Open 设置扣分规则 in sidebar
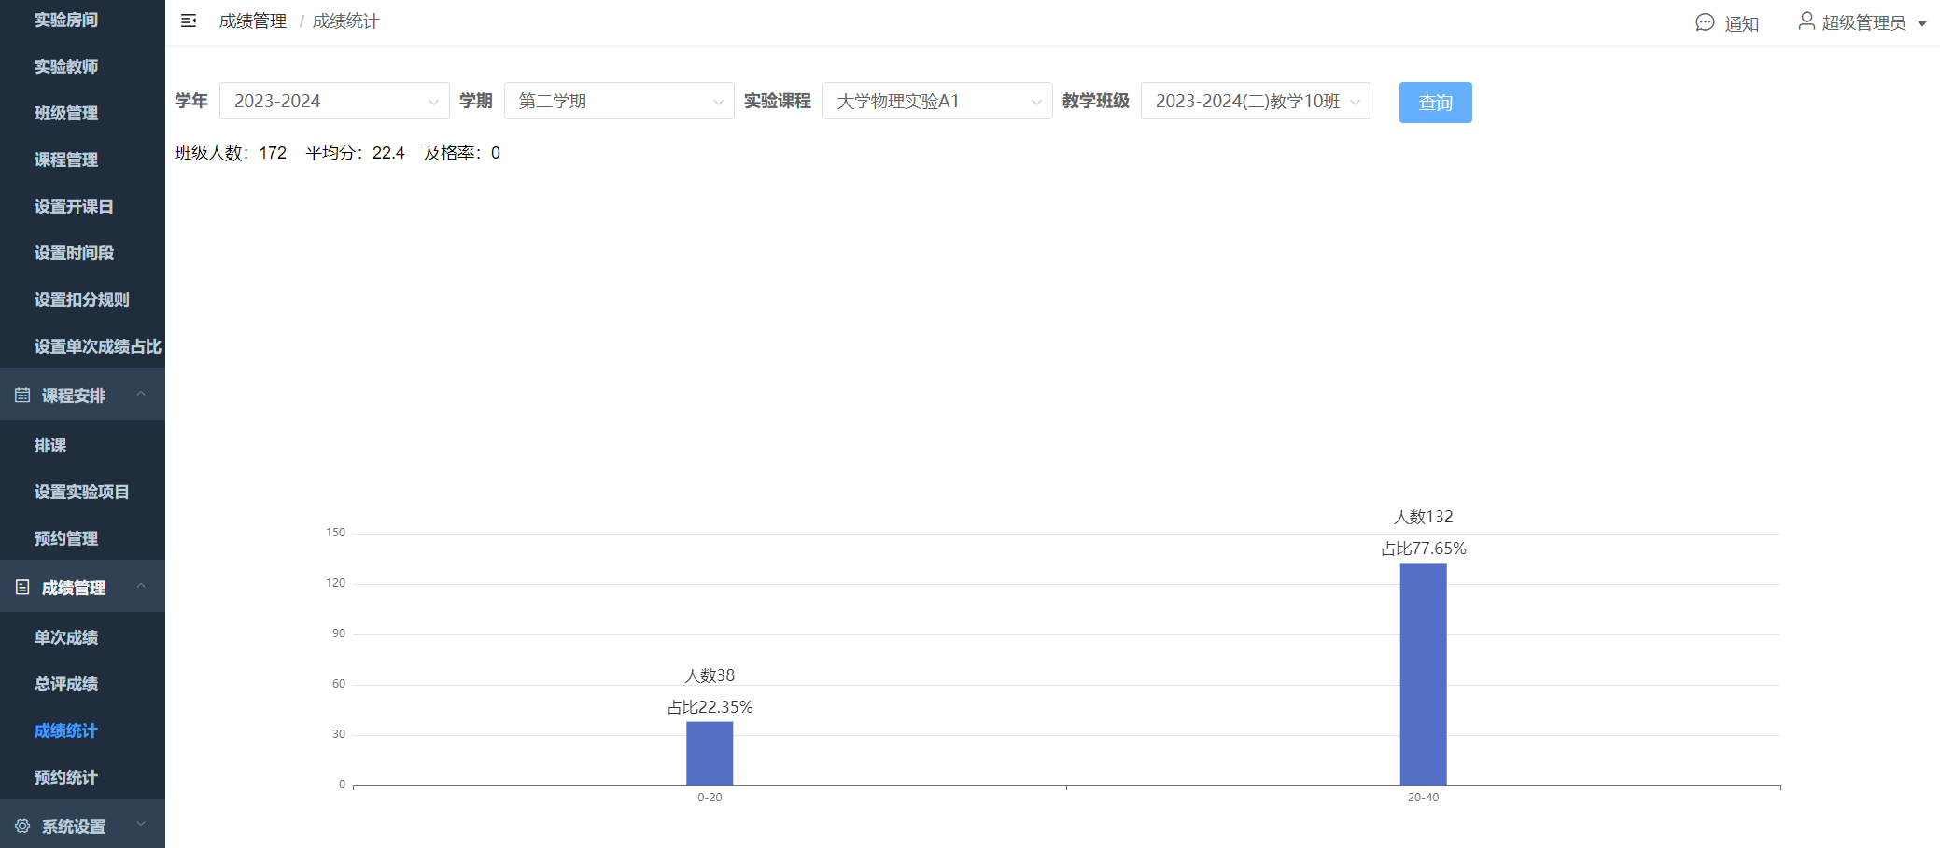Image resolution: width=1940 pixels, height=848 pixels. point(82,299)
